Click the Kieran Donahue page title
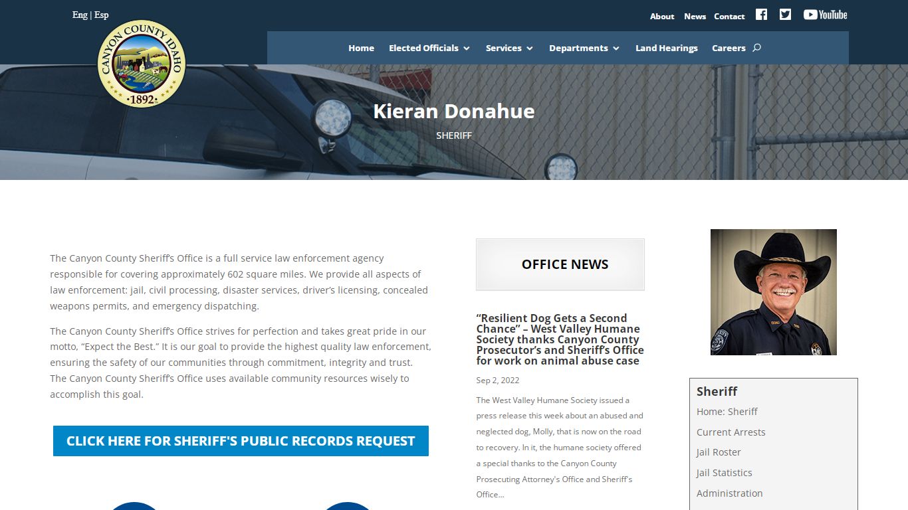The height and width of the screenshot is (510, 908). [454, 111]
